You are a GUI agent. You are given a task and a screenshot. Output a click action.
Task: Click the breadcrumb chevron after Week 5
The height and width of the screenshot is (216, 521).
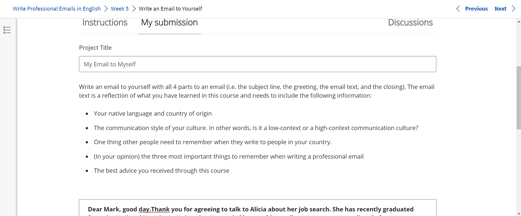click(134, 8)
